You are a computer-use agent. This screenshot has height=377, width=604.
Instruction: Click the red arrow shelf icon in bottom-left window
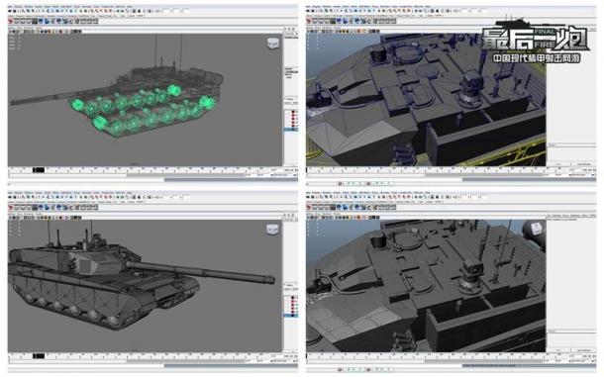(x=11, y=207)
